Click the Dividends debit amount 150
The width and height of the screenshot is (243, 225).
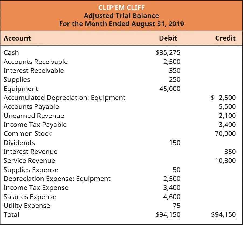pos(175,143)
